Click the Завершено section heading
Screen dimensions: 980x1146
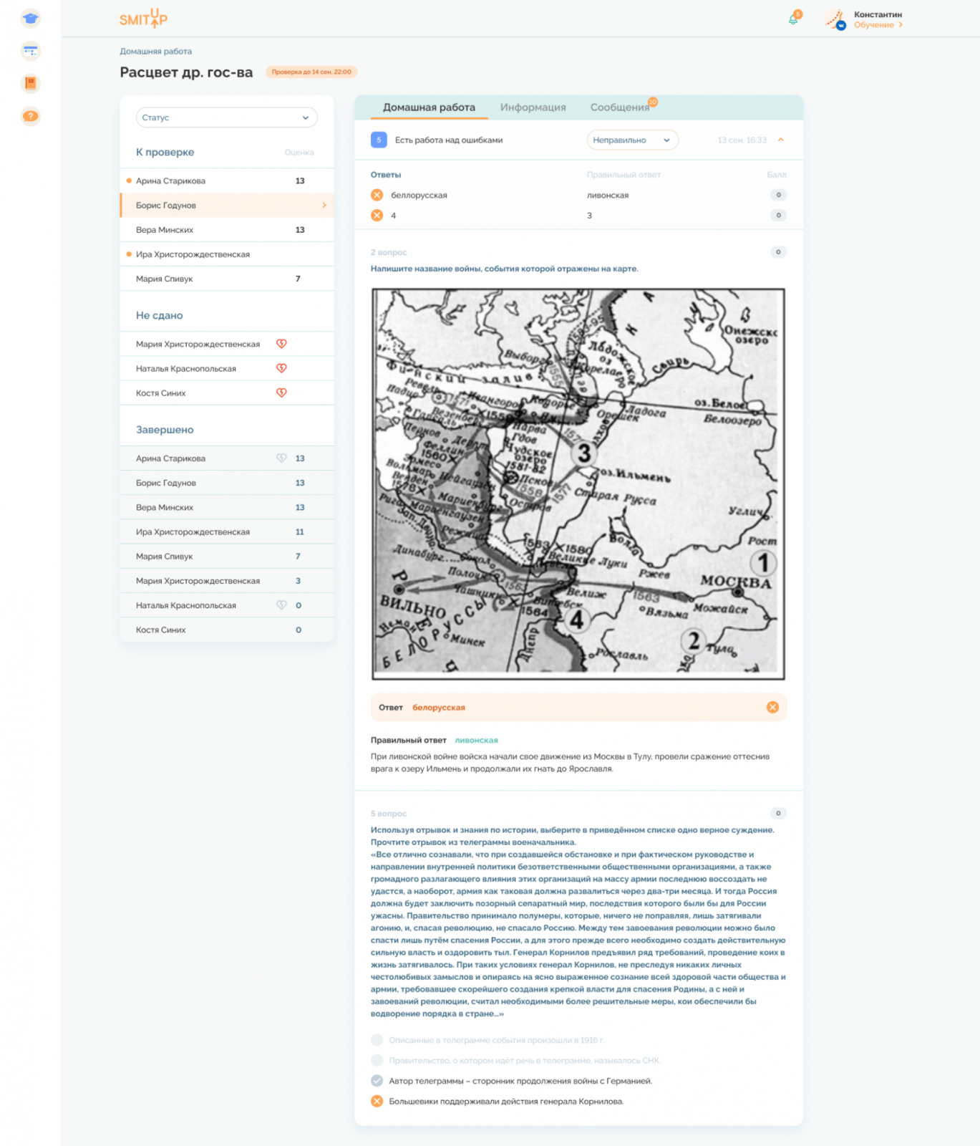165,430
